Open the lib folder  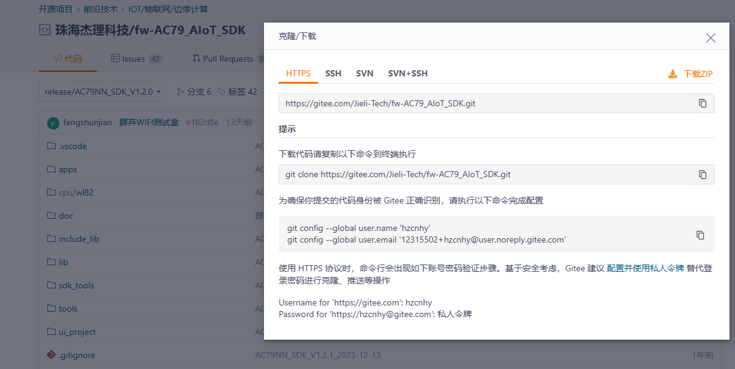click(x=63, y=262)
